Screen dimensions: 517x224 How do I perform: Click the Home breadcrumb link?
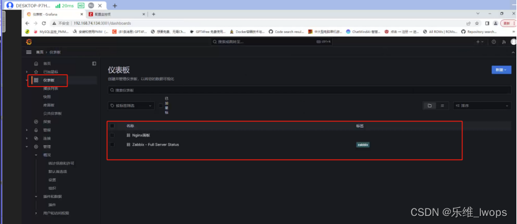[x=40, y=52]
